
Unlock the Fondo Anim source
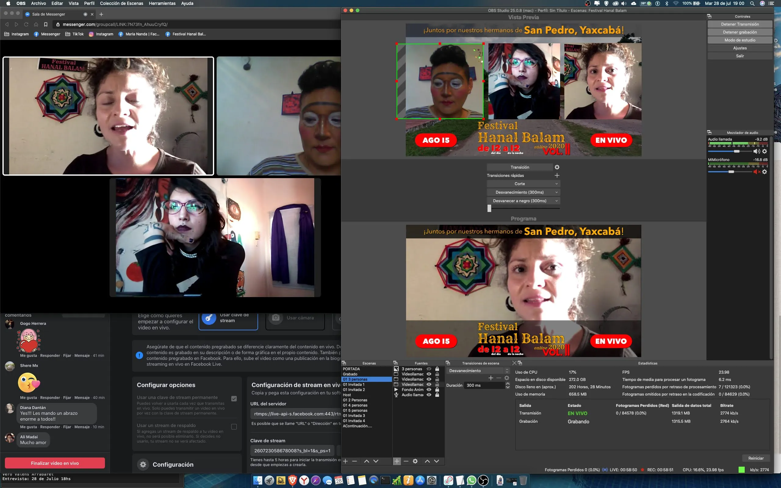pyautogui.click(x=437, y=389)
